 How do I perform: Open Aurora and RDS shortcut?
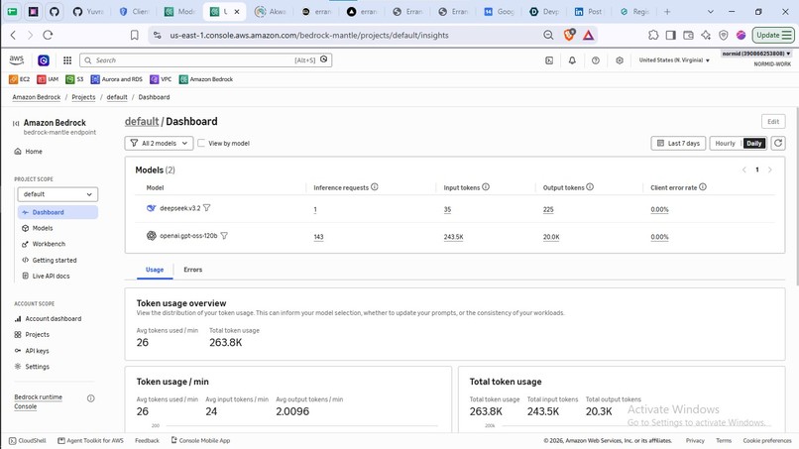(117, 79)
